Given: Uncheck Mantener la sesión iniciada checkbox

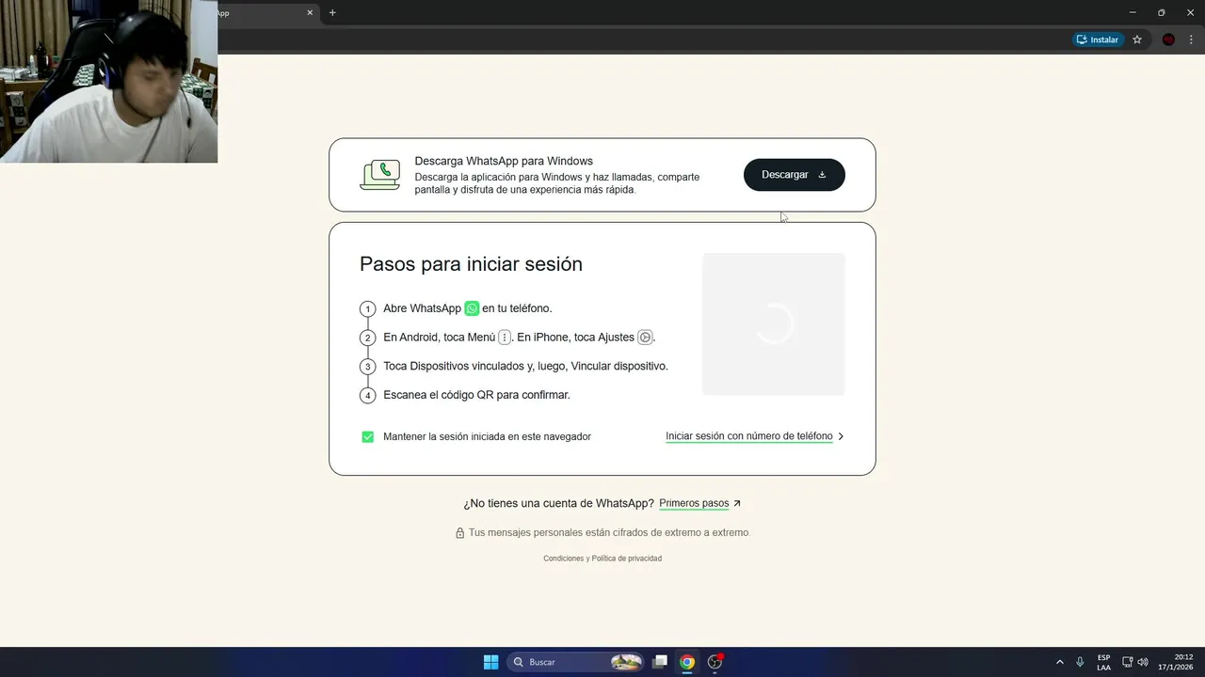Looking at the screenshot, I should coord(368,436).
